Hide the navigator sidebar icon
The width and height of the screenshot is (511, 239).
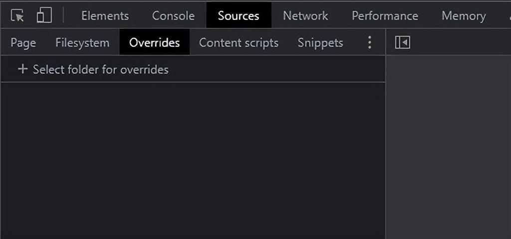tap(403, 42)
